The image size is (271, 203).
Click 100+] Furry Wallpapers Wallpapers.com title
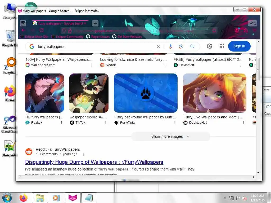coord(59,59)
